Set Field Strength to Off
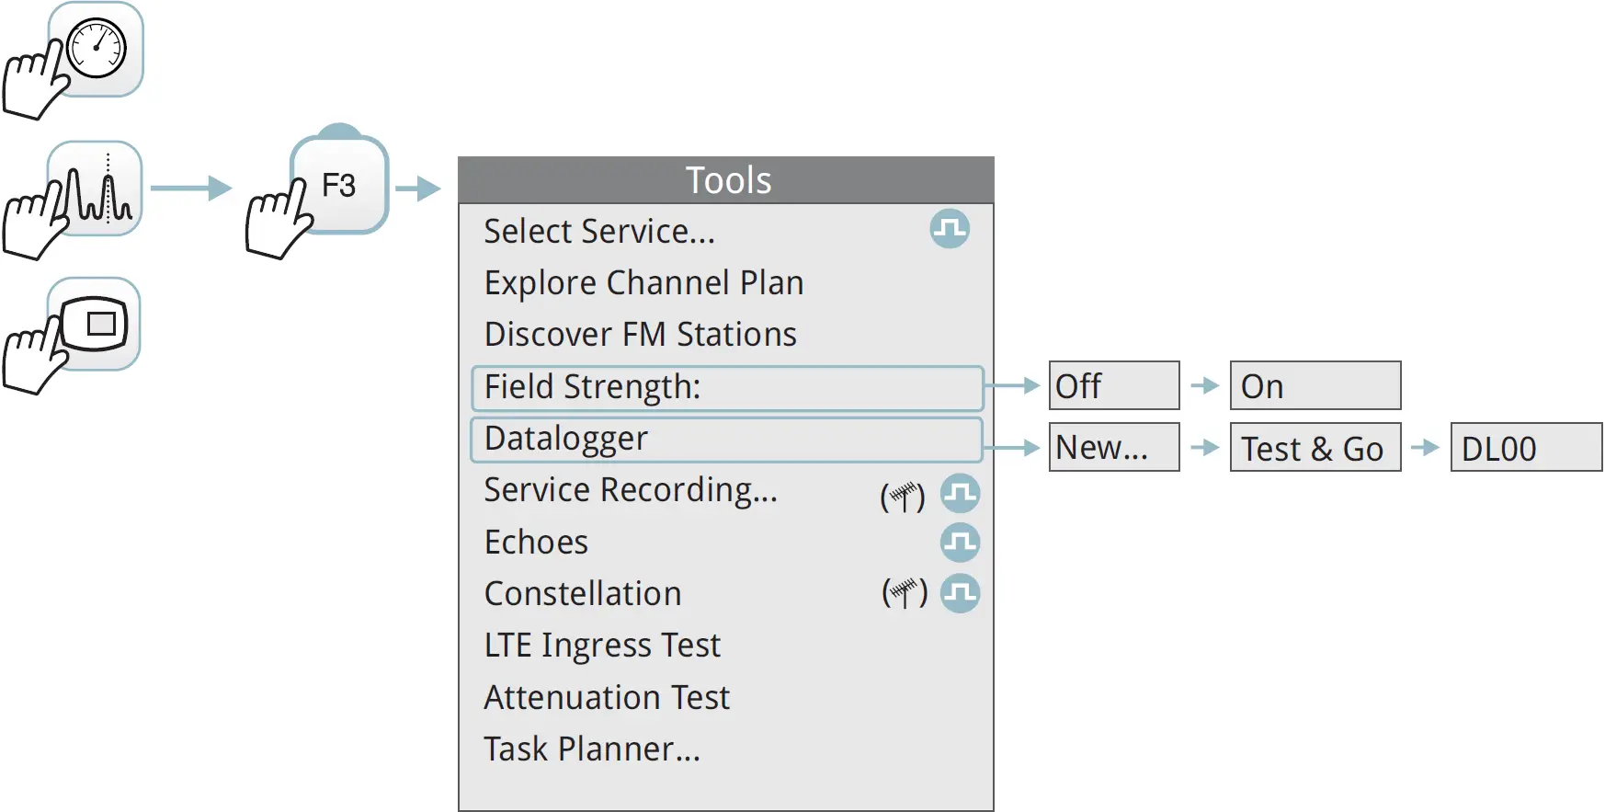1605x812 pixels. coord(1113,386)
